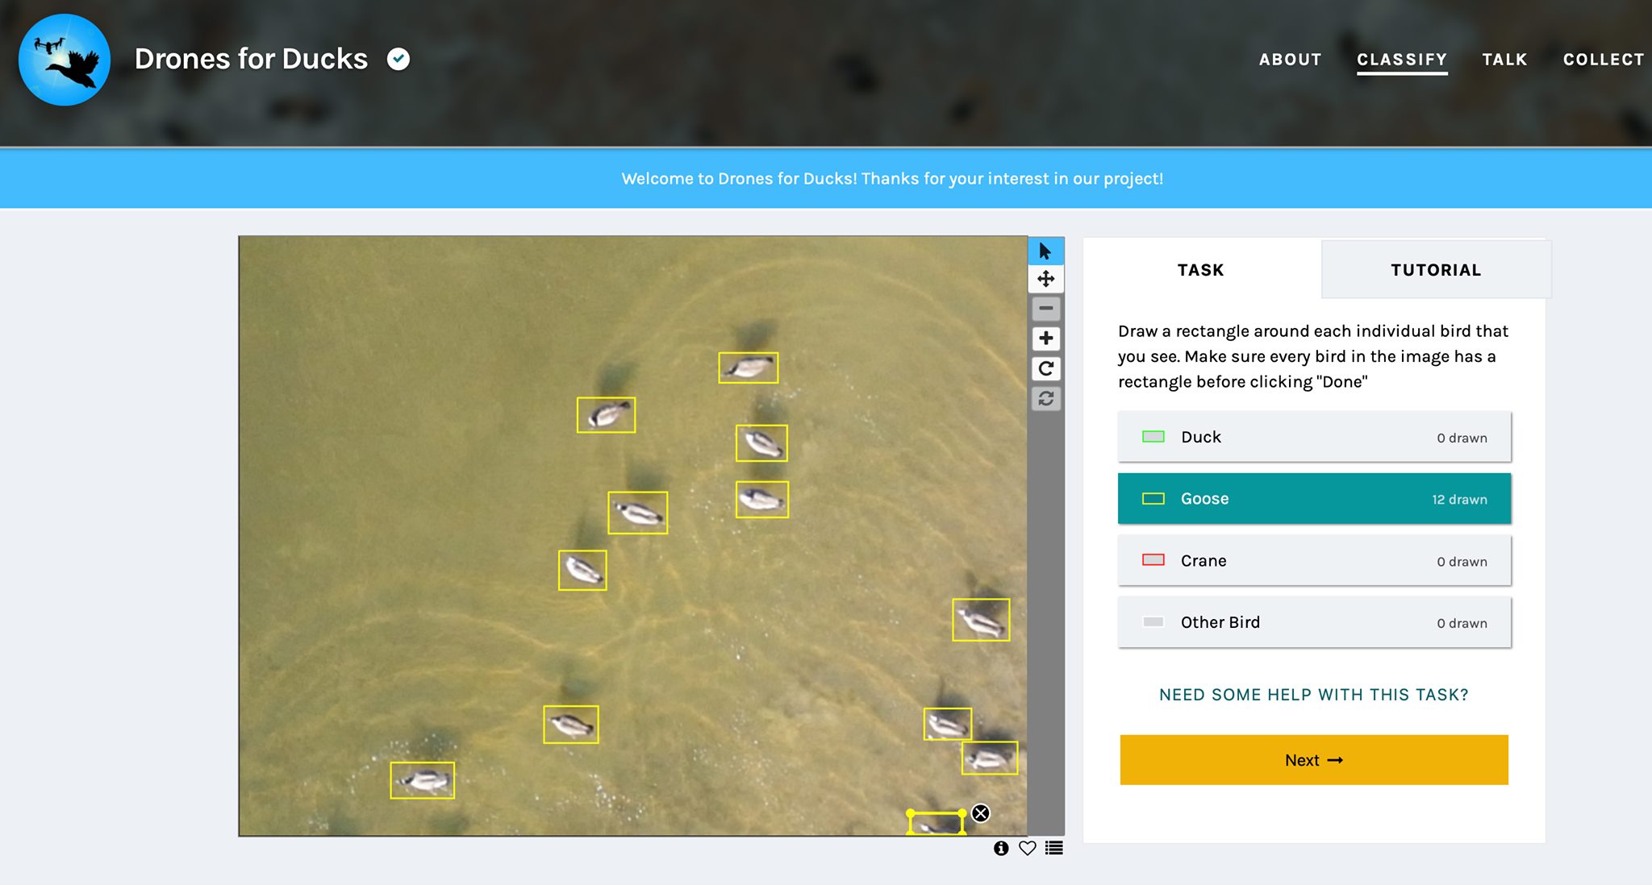Open subject info metadata icon
The height and width of the screenshot is (885, 1652).
[1001, 848]
